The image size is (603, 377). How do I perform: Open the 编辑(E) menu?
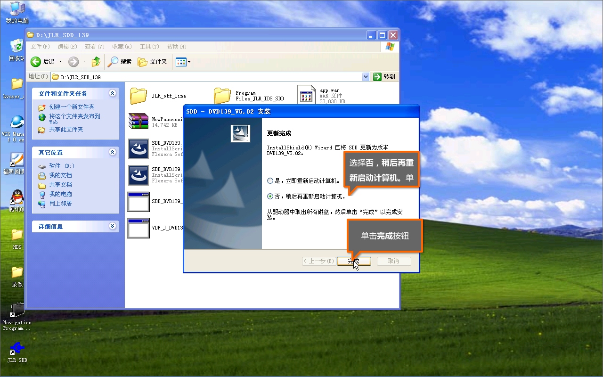click(67, 47)
